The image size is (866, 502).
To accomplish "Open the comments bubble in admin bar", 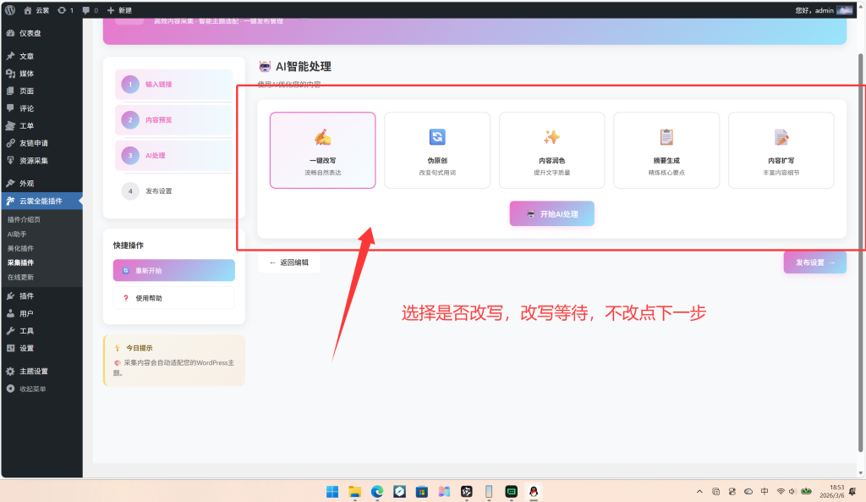I will [x=90, y=10].
